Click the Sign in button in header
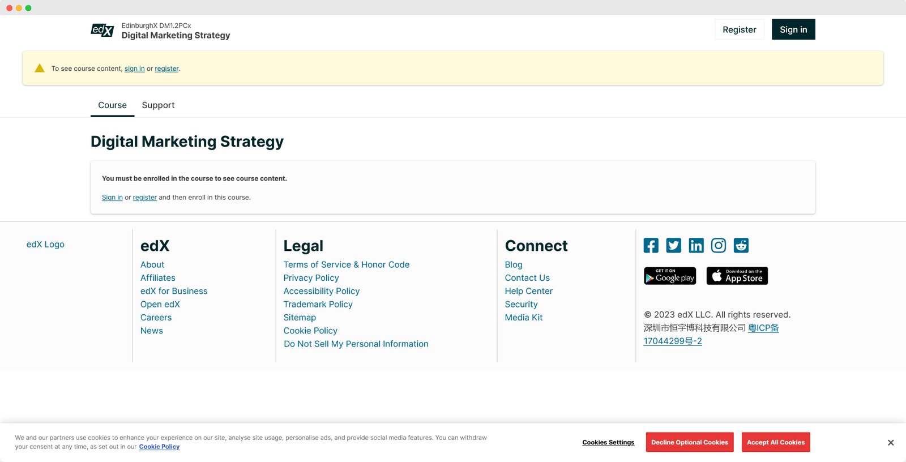The width and height of the screenshot is (906, 462). coord(793,29)
